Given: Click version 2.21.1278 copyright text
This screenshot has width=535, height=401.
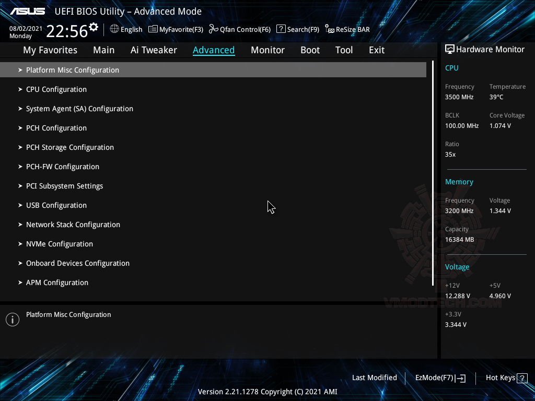Looking at the screenshot, I should click(267, 392).
